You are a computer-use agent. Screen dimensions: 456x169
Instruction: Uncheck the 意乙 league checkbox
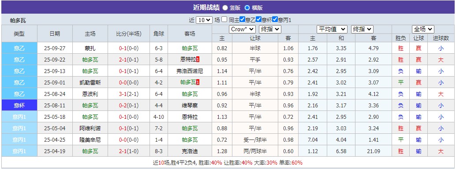point(243,19)
